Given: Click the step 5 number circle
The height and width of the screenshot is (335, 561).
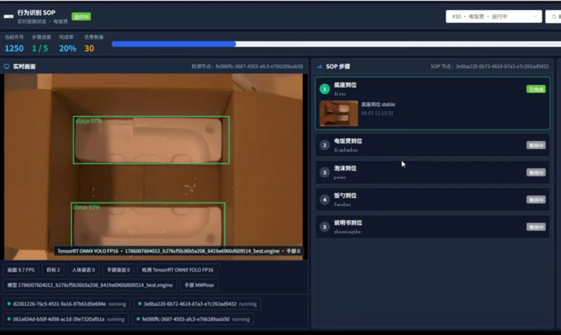Looking at the screenshot, I should pos(325,226).
